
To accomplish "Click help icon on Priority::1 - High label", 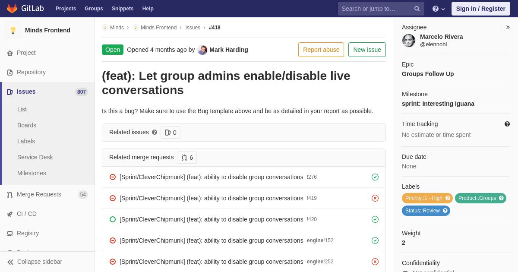I will (448, 198).
